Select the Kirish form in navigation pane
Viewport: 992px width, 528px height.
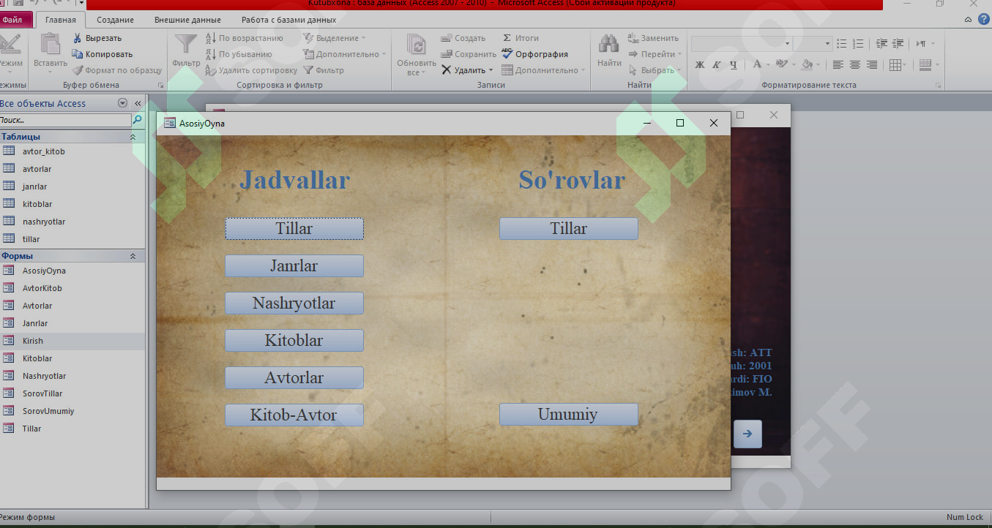click(72, 341)
